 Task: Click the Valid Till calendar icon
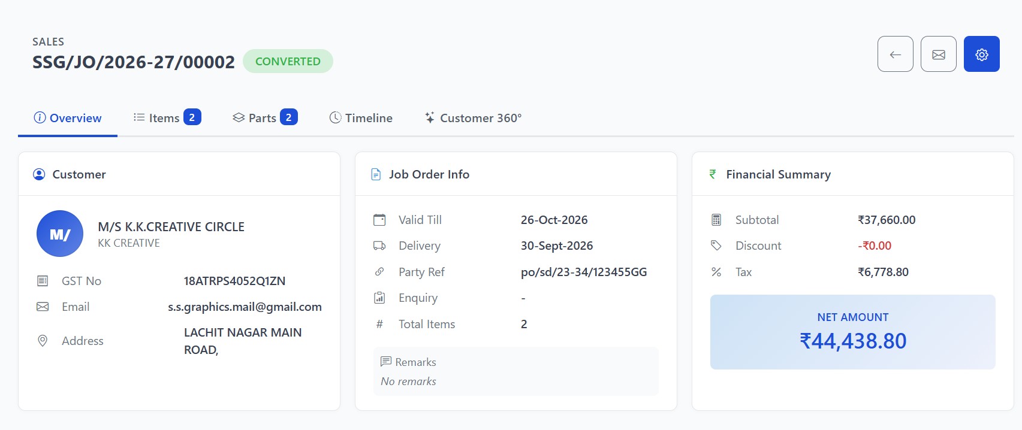point(379,220)
